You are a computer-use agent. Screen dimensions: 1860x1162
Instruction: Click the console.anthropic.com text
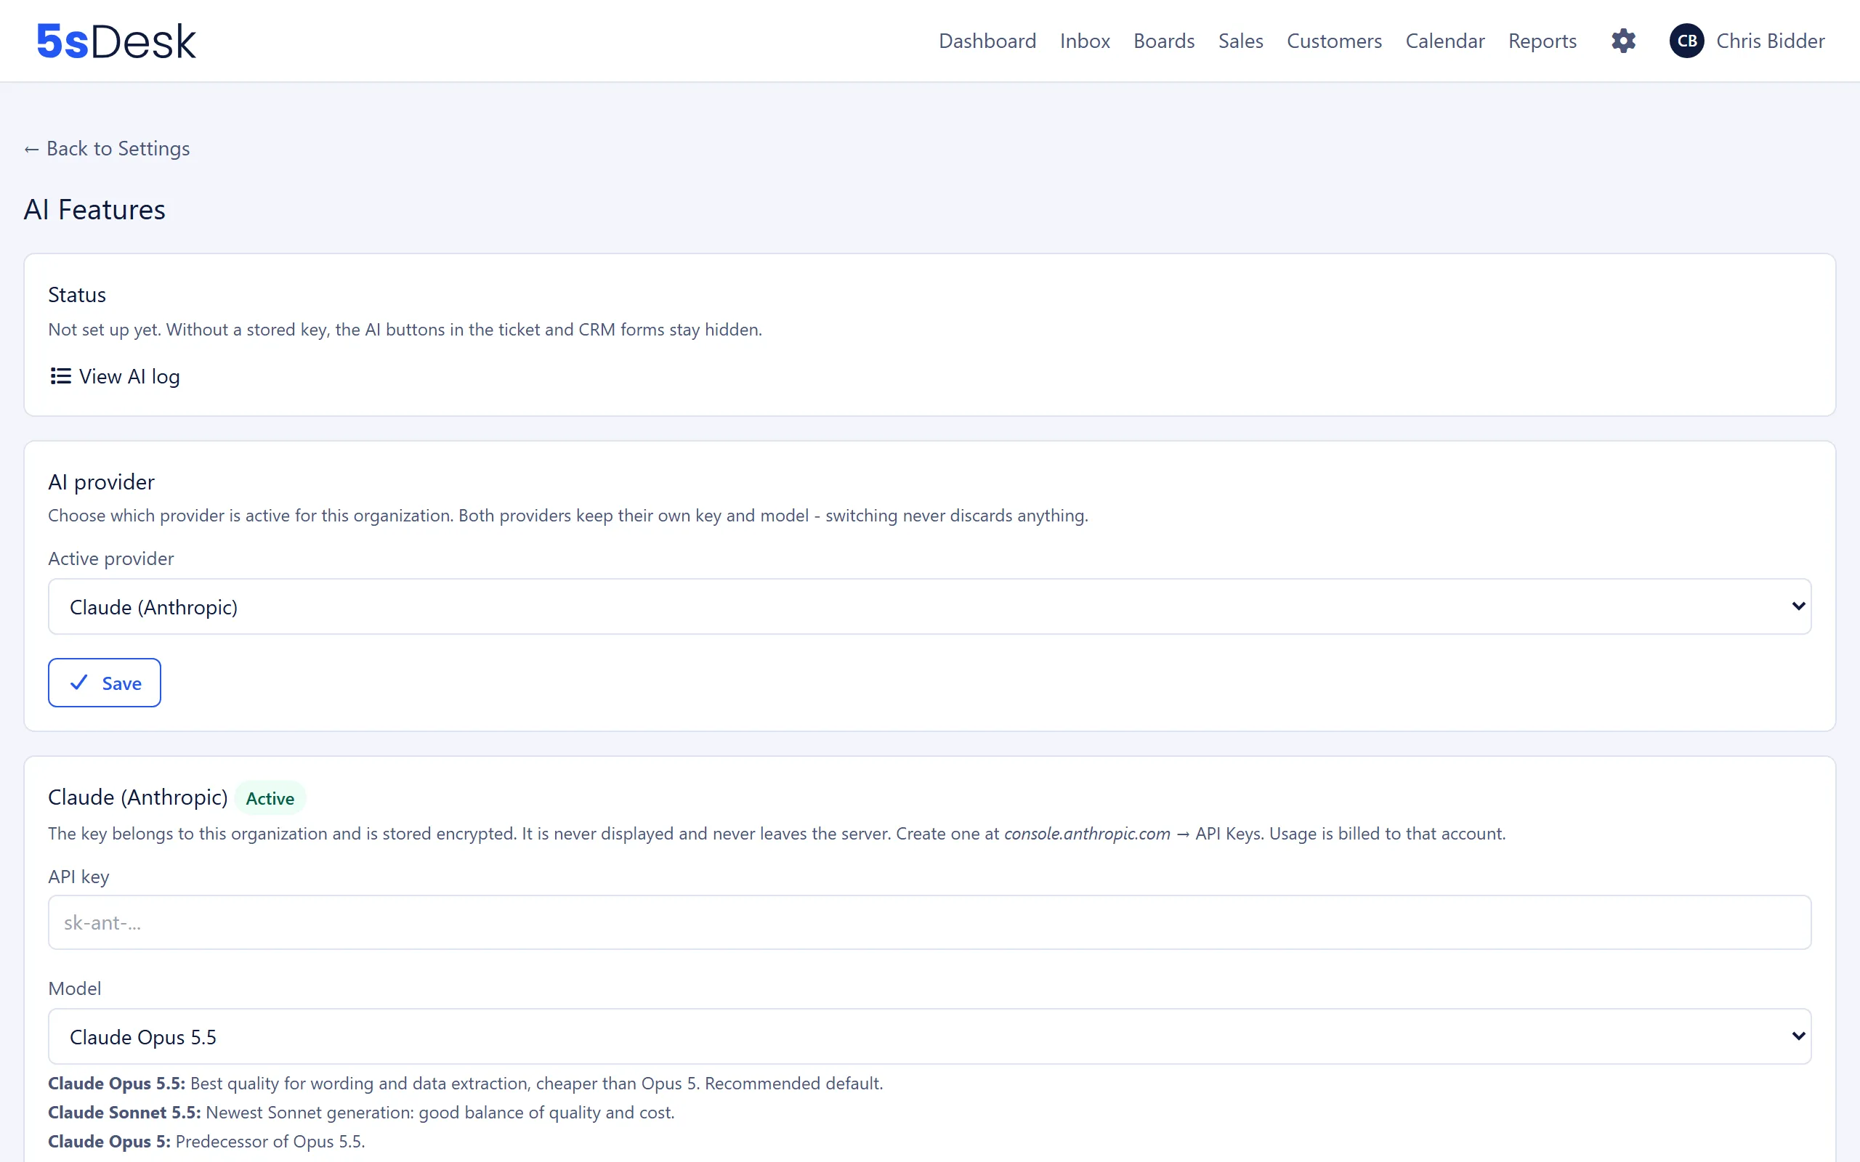click(x=1087, y=833)
